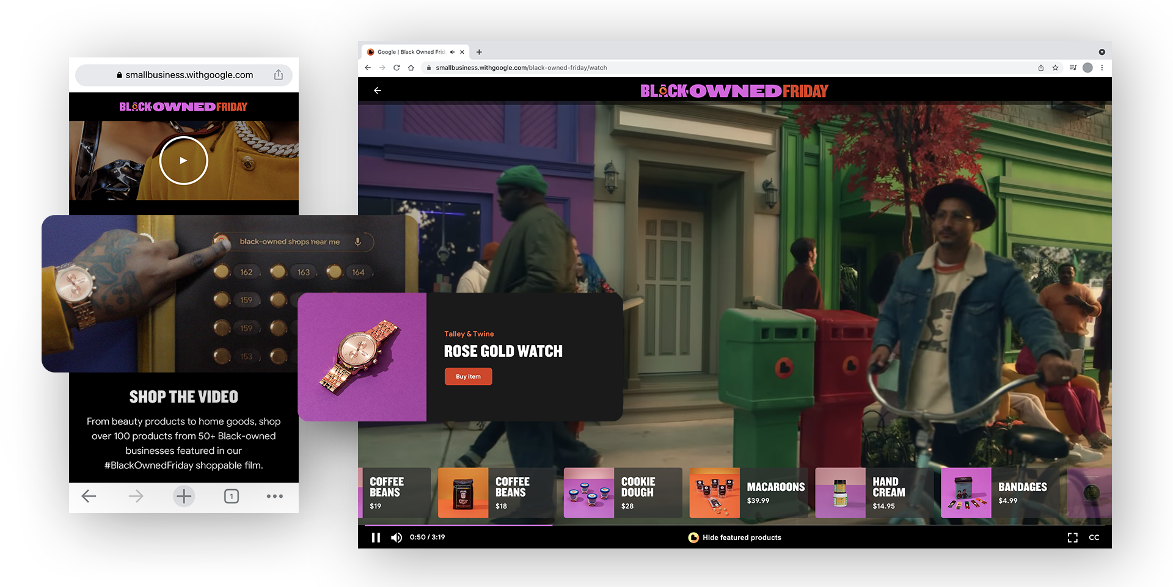The height and width of the screenshot is (587, 1173).
Task: Select Hand Cream $14.95 product card
Action: (875, 493)
